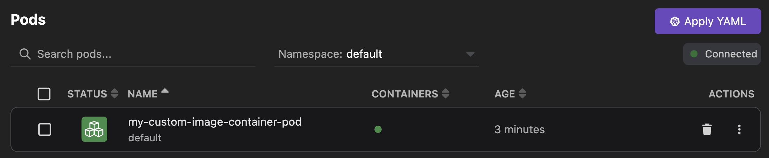The image size is (769, 158).
Task: Click the CONTAINERS column header label
Action: coord(405,94)
